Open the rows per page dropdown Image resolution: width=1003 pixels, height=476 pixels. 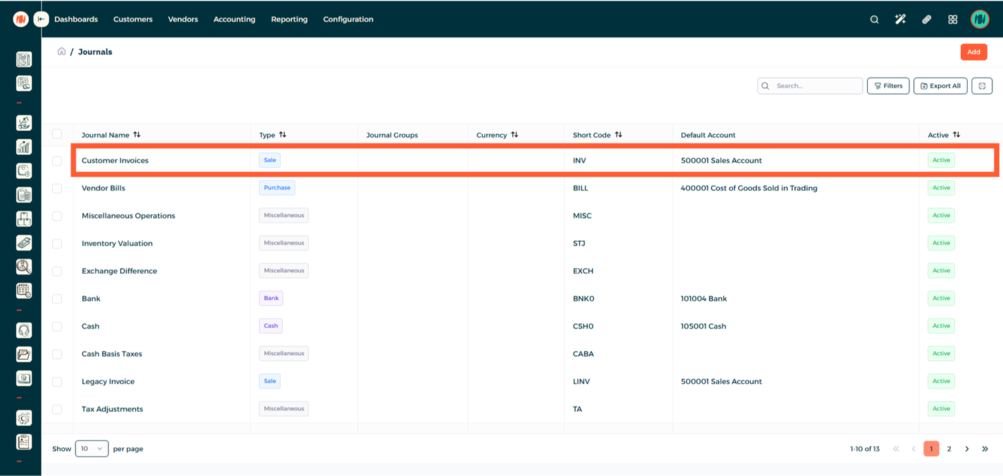tap(92, 449)
